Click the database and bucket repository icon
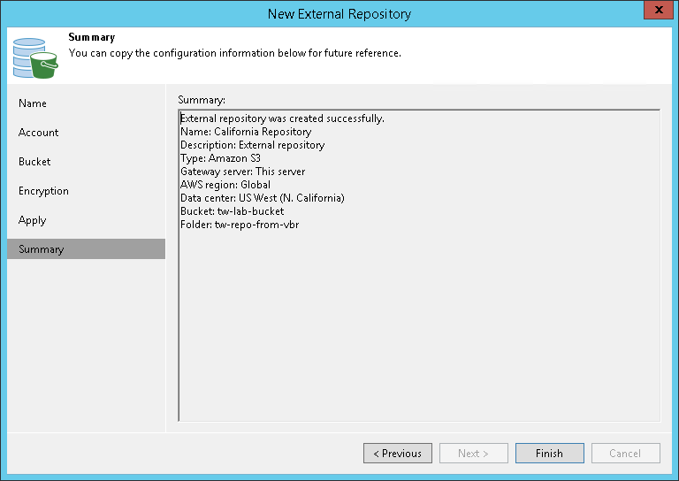Viewport: 679px width, 481px height. pos(35,58)
